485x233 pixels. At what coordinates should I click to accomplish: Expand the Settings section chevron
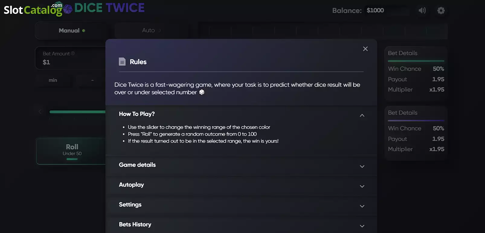(x=362, y=206)
